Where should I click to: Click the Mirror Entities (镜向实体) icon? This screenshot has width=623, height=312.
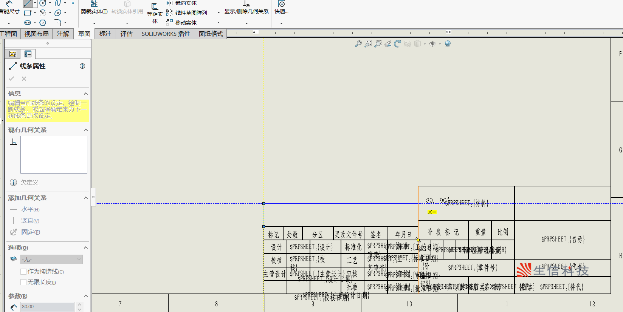(x=169, y=3)
